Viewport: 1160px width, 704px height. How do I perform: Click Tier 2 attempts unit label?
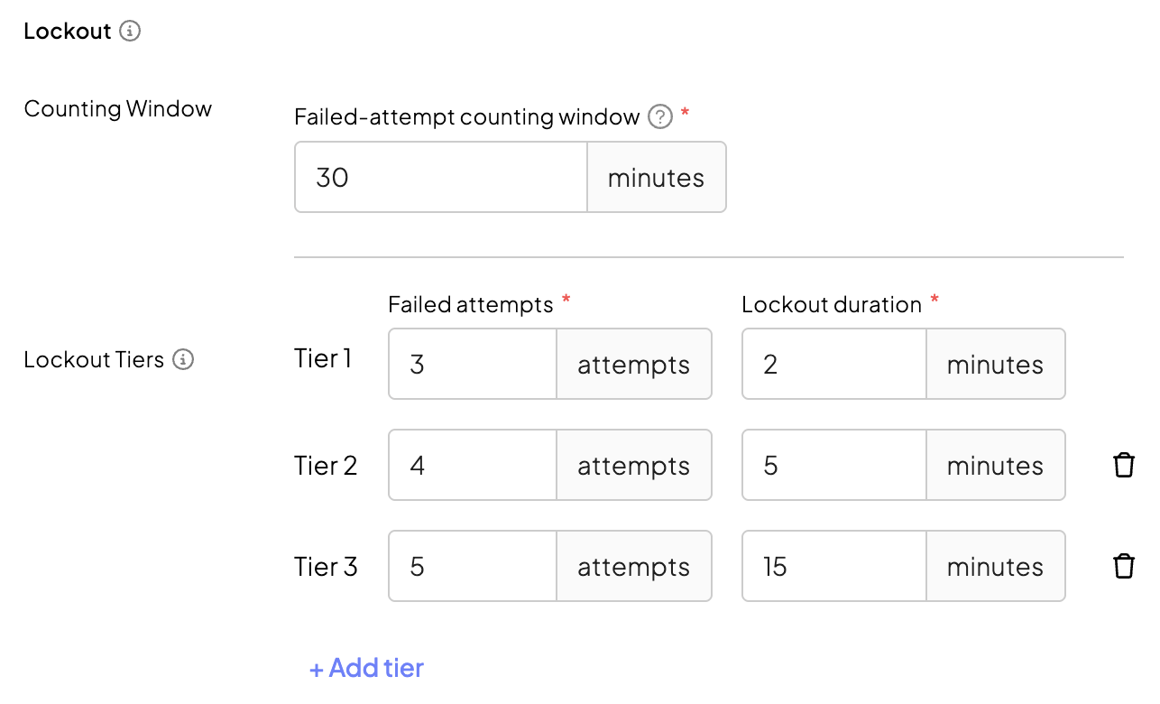[633, 465]
